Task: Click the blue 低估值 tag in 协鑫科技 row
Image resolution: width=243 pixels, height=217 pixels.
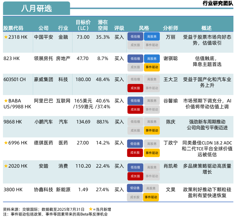Action: [x=135, y=188]
